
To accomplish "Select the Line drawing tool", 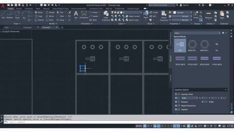I will click(3, 15).
